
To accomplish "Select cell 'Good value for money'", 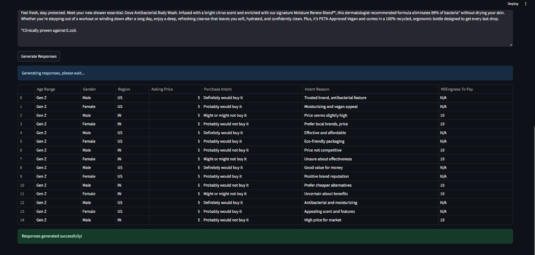I will point(370,167).
